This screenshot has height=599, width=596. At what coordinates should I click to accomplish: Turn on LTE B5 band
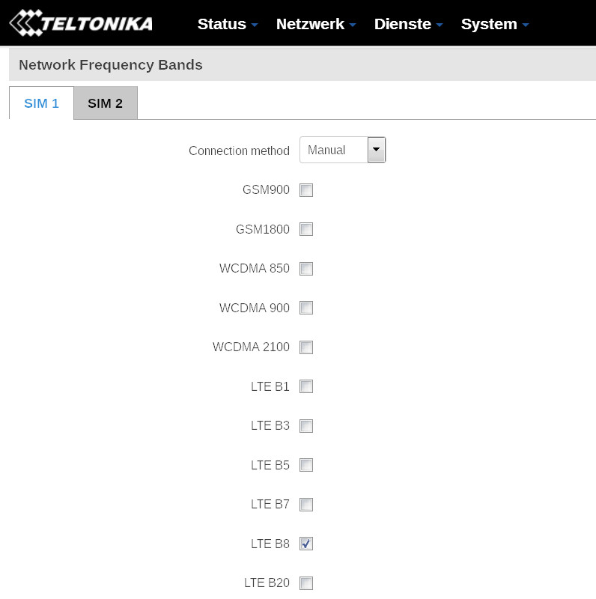pyautogui.click(x=306, y=465)
